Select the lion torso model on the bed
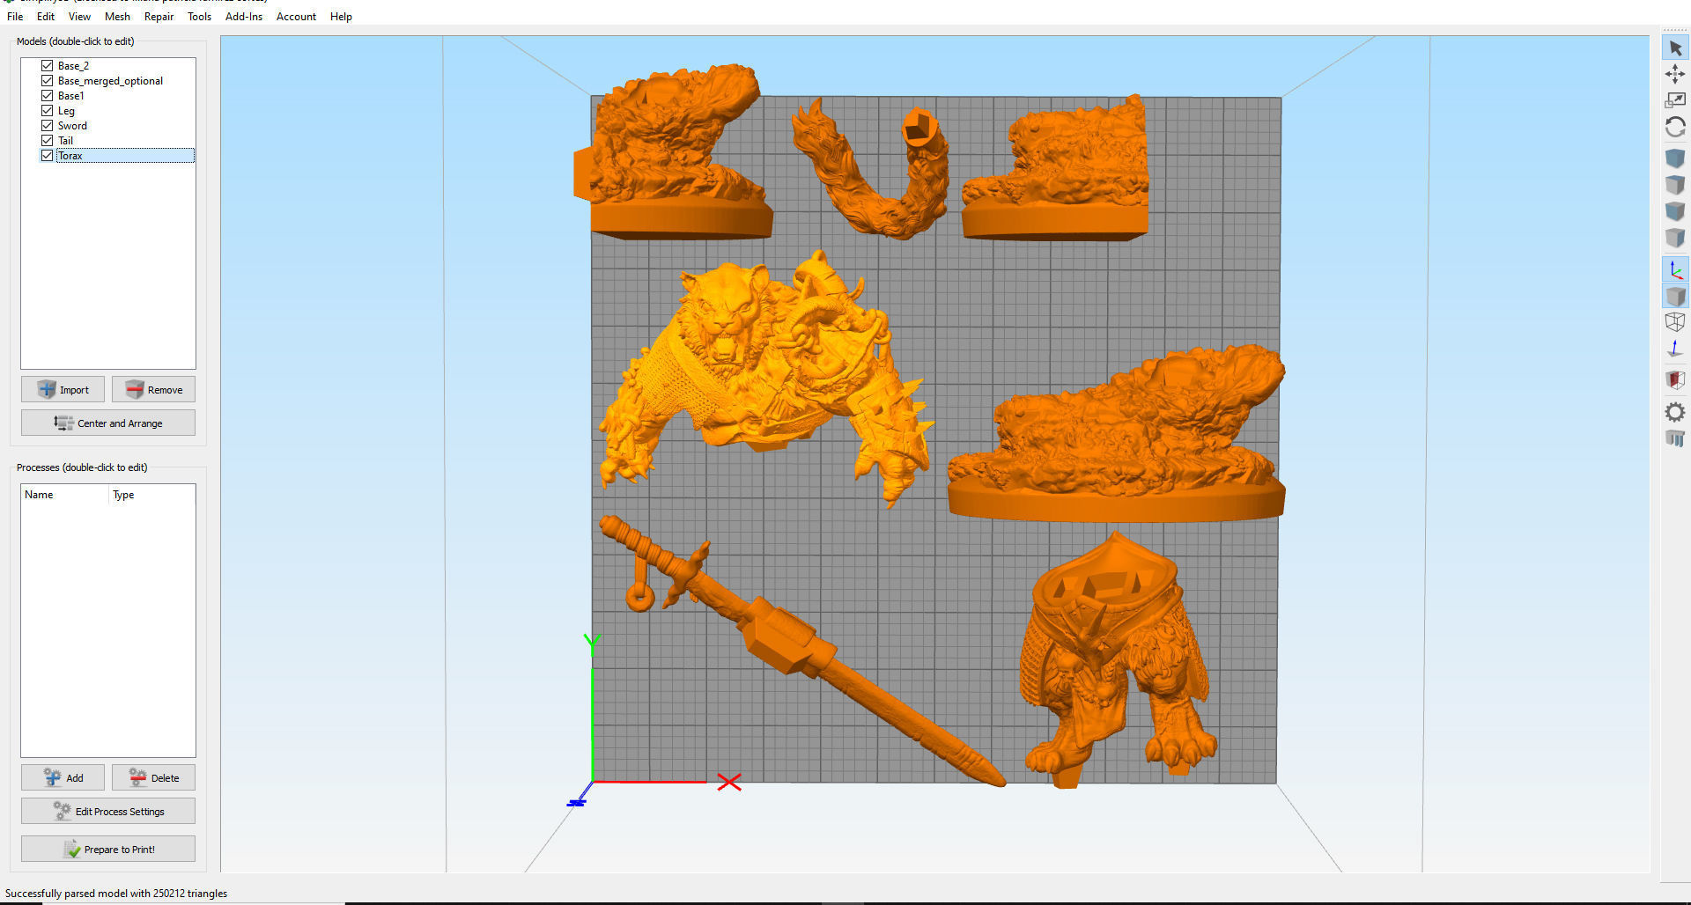This screenshot has height=905, width=1691. pyautogui.click(x=766, y=370)
